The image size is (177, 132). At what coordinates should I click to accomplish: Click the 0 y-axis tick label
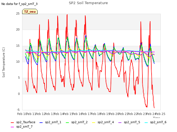[19, 94]
